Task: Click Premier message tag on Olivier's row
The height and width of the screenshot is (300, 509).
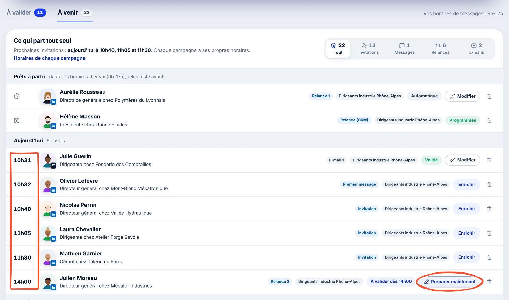Action: (359, 184)
